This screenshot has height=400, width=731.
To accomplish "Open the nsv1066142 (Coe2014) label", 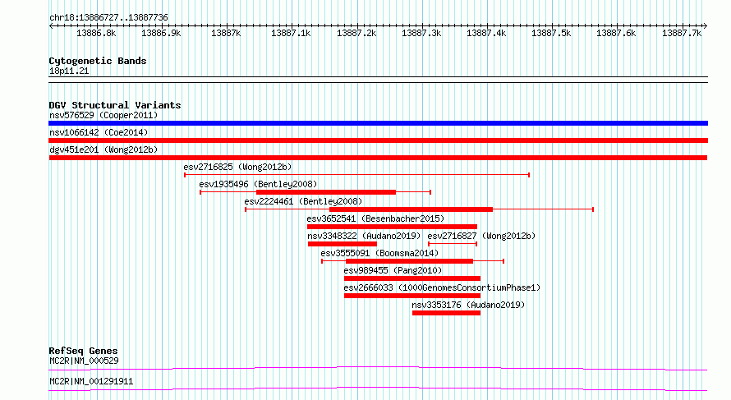I will [99, 132].
